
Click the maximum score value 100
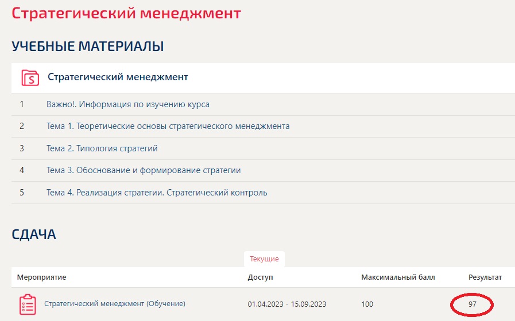pos(367,304)
